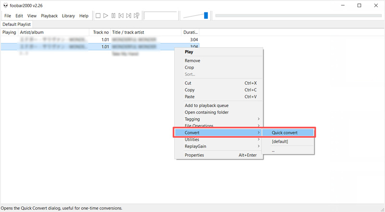Expand the ReplayGain submenu
This screenshot has width=385, height=212.
click(218, 146)
